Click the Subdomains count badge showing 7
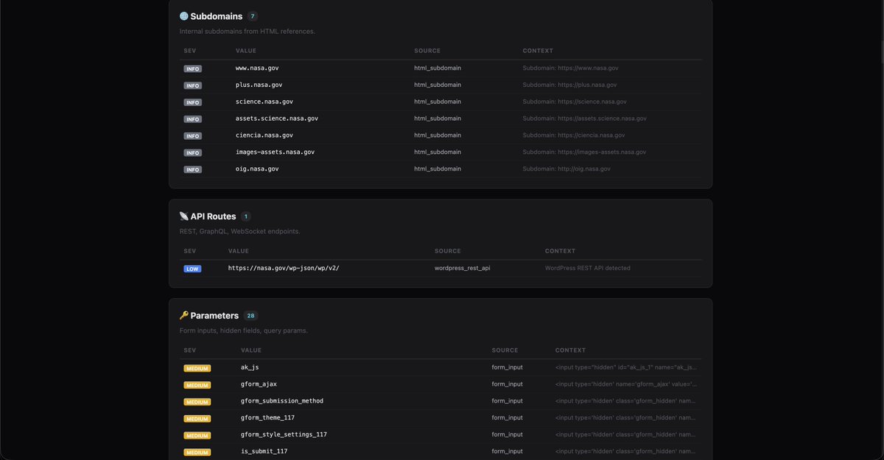This screenshot has width=884, height=460. pos(253,16)
